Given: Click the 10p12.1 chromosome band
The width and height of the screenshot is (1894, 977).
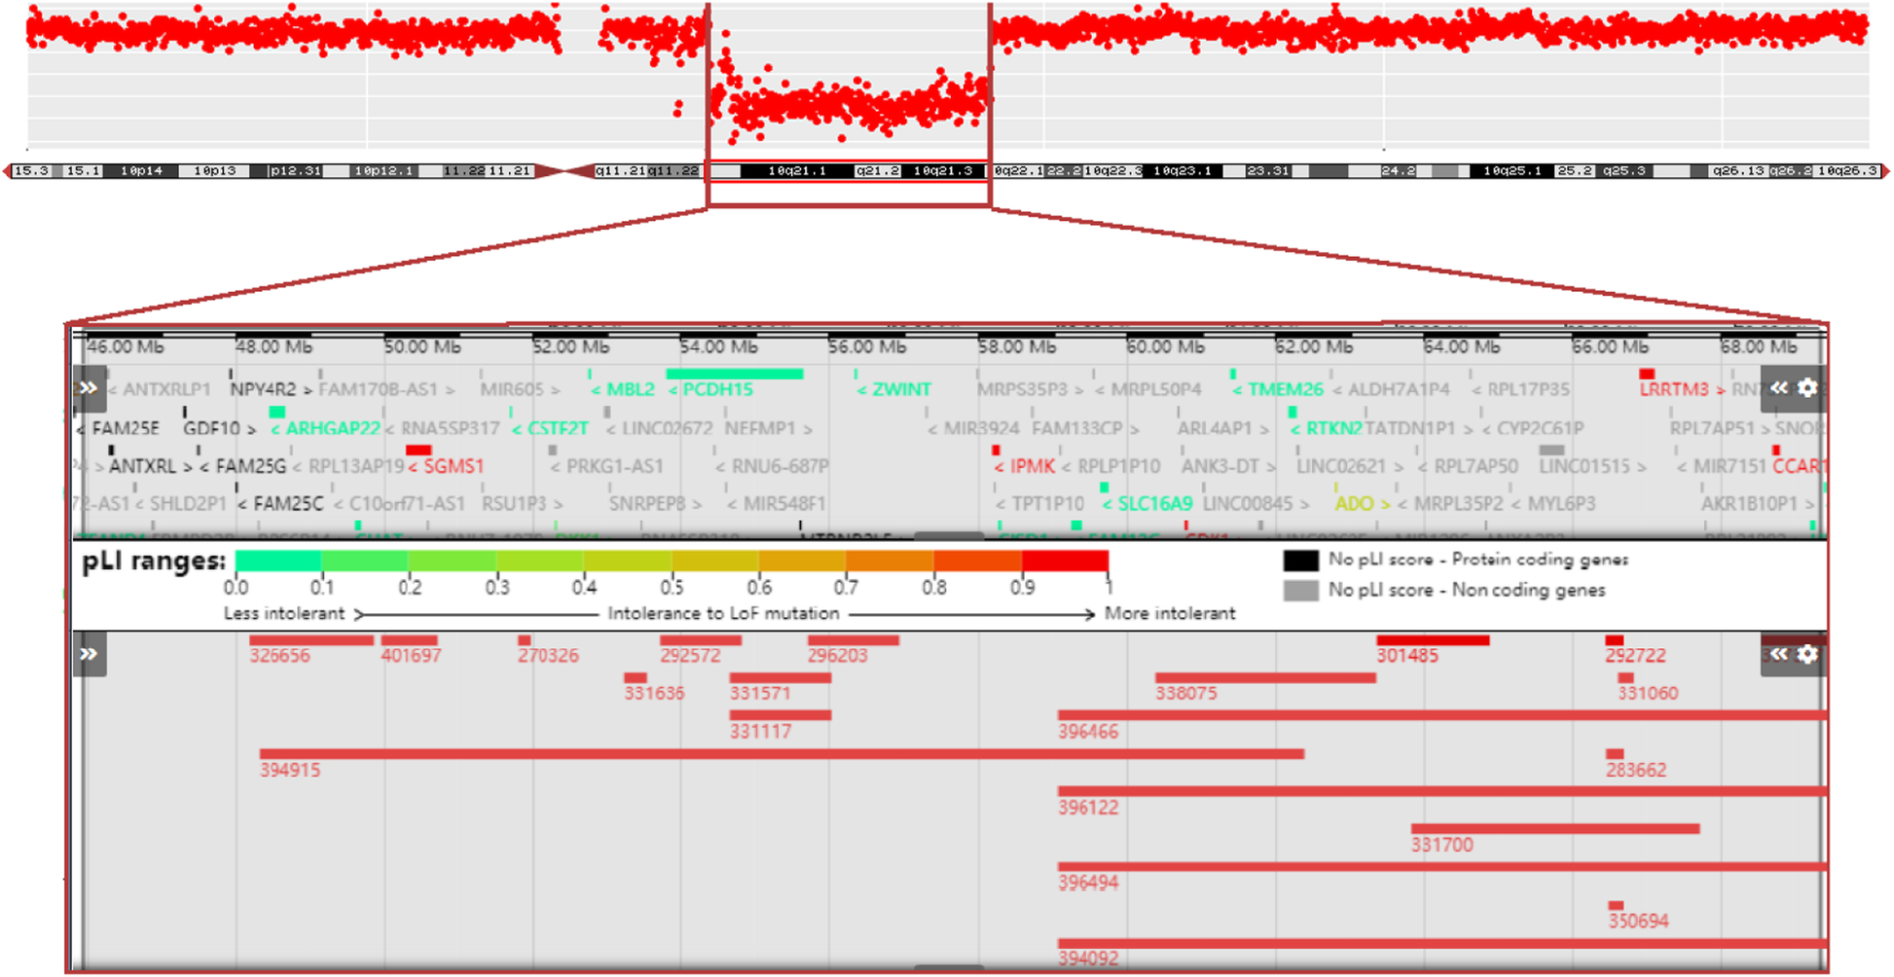Looking at the screenshot, I should (383, 171).
